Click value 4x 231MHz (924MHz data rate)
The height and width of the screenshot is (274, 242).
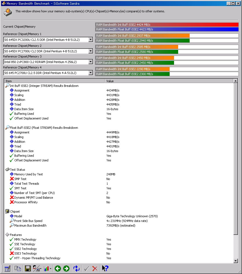[127, 221]
